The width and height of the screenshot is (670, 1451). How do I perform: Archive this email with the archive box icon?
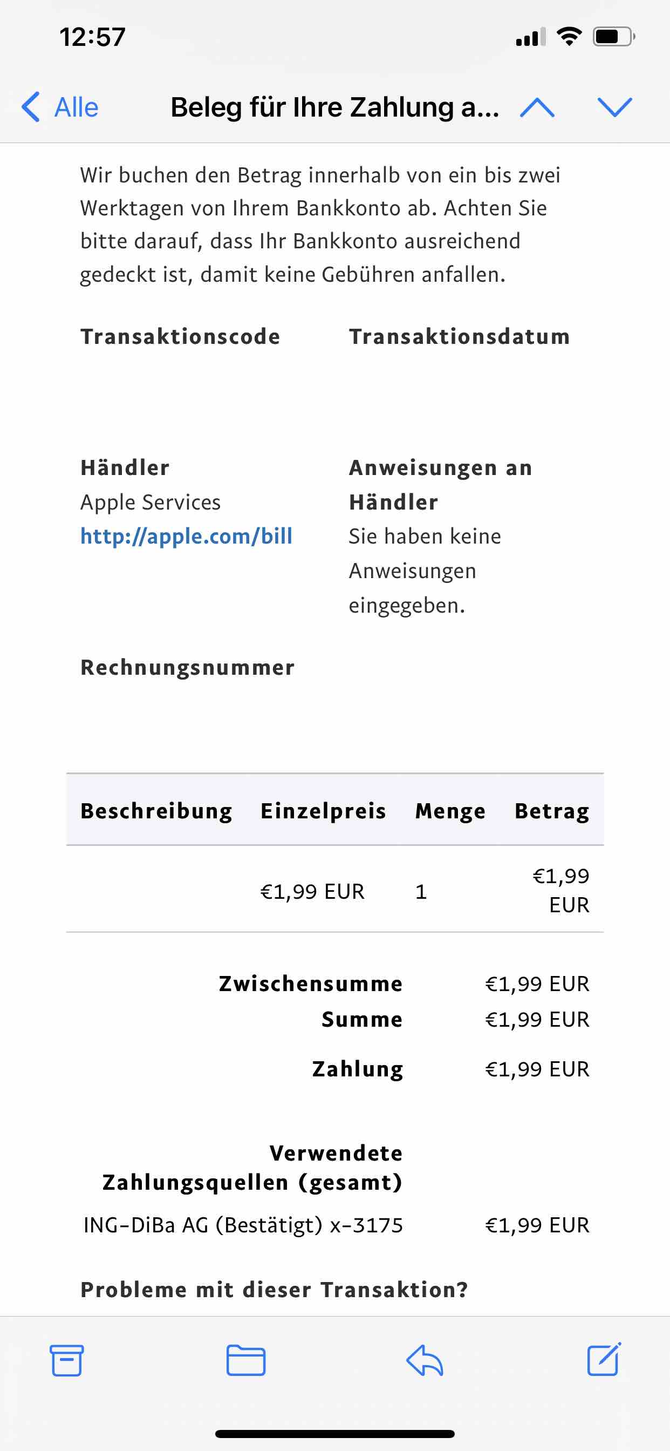pyautogui.click(x=67, y=1360)
